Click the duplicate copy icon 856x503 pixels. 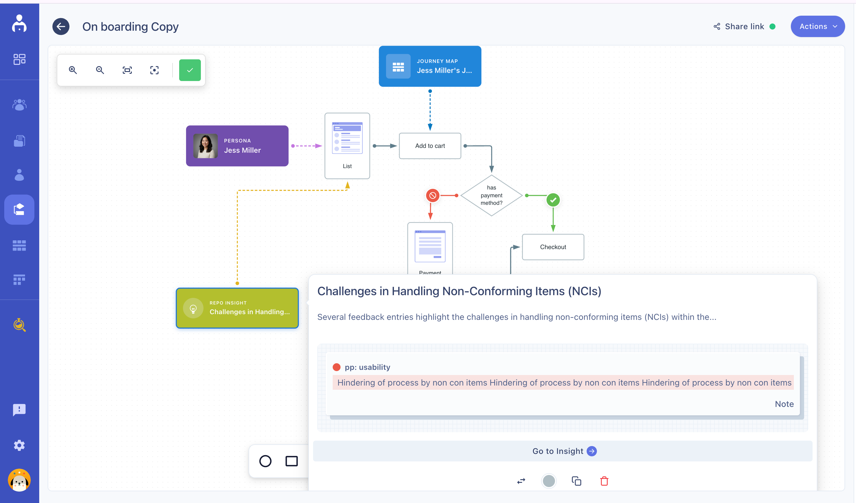[x=576, y=481]
